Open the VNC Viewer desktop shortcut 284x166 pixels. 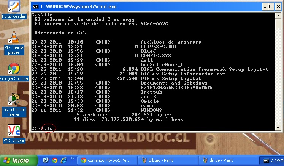tap(14, 134)
